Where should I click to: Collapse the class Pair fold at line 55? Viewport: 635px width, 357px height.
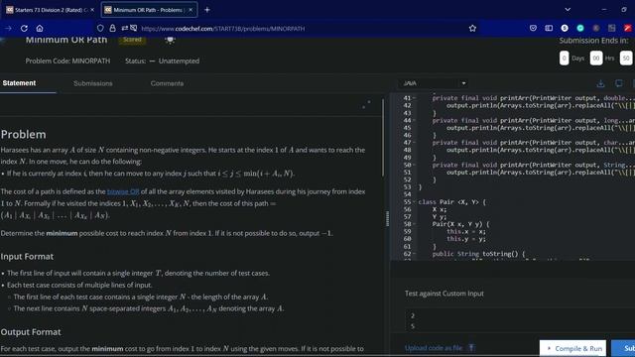414,202
